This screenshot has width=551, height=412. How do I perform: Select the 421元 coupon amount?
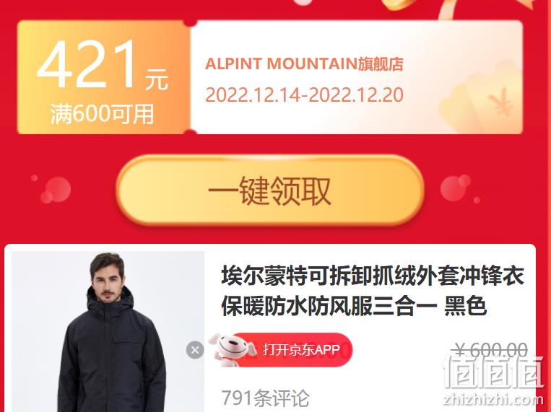tap(103, 65)
